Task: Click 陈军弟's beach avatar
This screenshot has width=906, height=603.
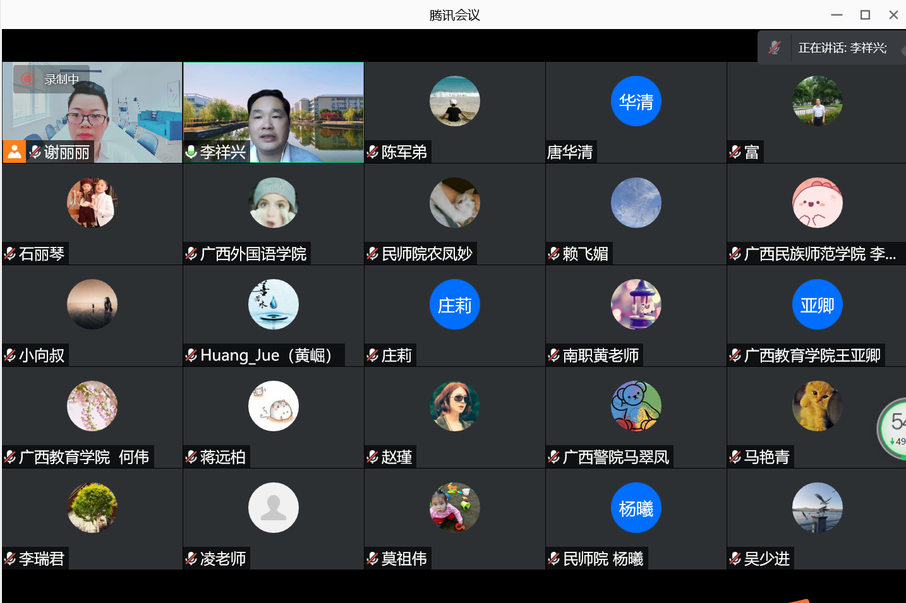Action: pos(455,101)
